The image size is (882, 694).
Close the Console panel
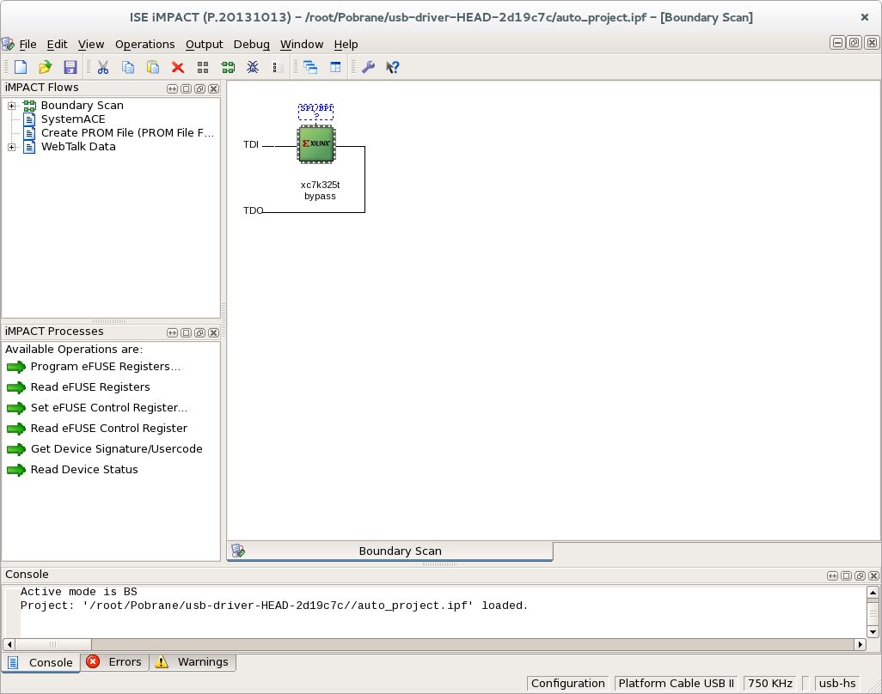873,575
